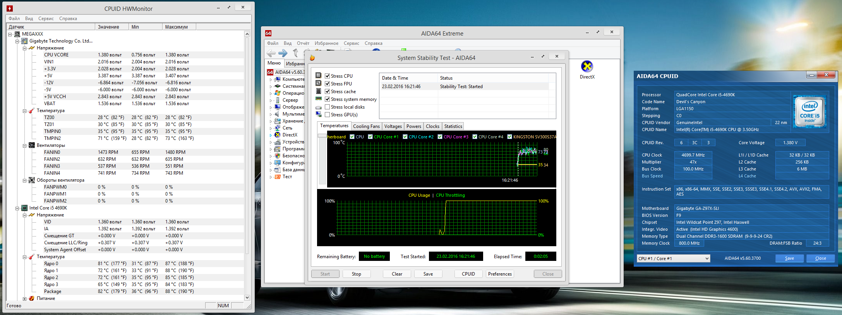Expand the Питание node in HWMonitor
Screen dimensions: 842x315
point(25,298)
